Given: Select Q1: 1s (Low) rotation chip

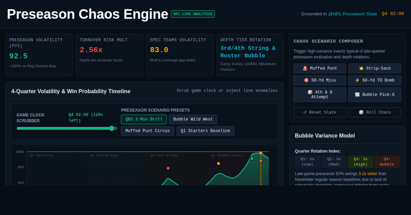Looking at the screenshot, I should click(x=307, y=162).
